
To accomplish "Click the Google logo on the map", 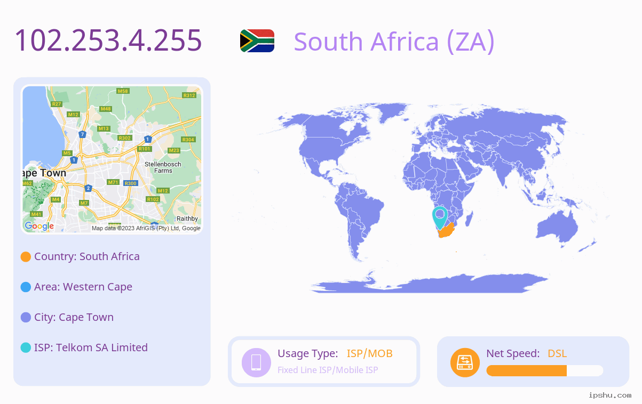I will (x=39, y=226).
